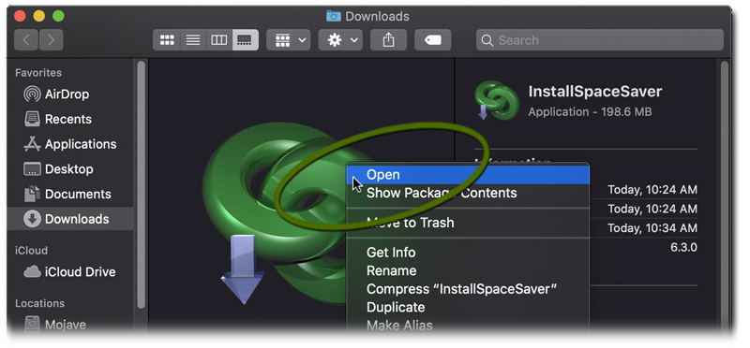Click the yellow minimize window button
The image size is (750, 348).
pyautogui.click(x=38, y=16)
